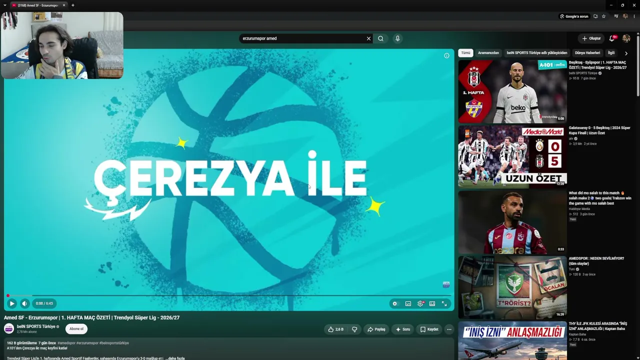Click the Google'a sorun lens button
Viewport: 640px width, 360px height.
point(574,16)
